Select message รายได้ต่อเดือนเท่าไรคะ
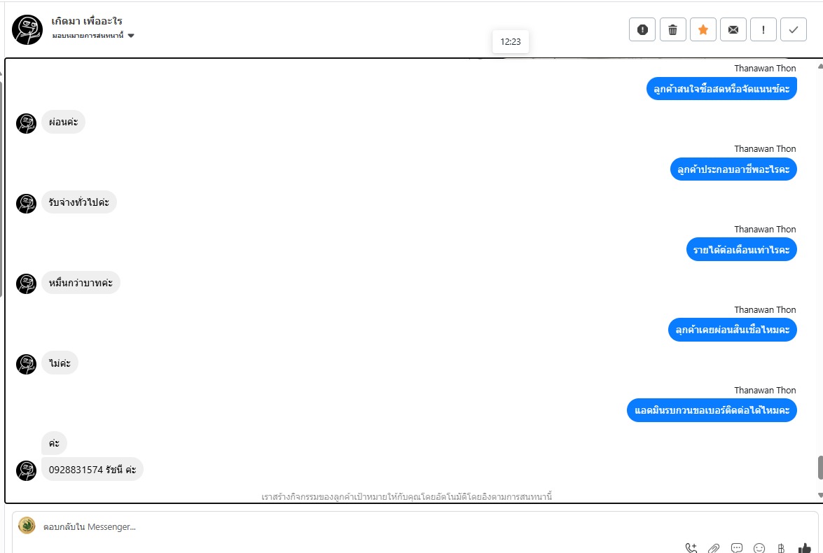The width and height of the screenshot is (823, 553). coord(742,250)
